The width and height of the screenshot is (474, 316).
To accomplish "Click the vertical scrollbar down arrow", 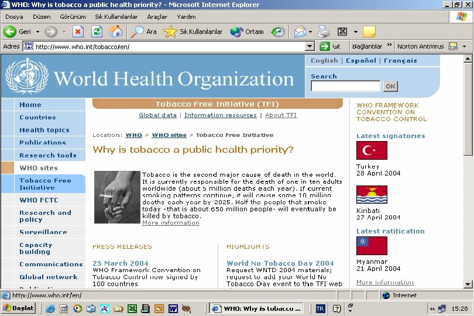I will tap(468, 284).
